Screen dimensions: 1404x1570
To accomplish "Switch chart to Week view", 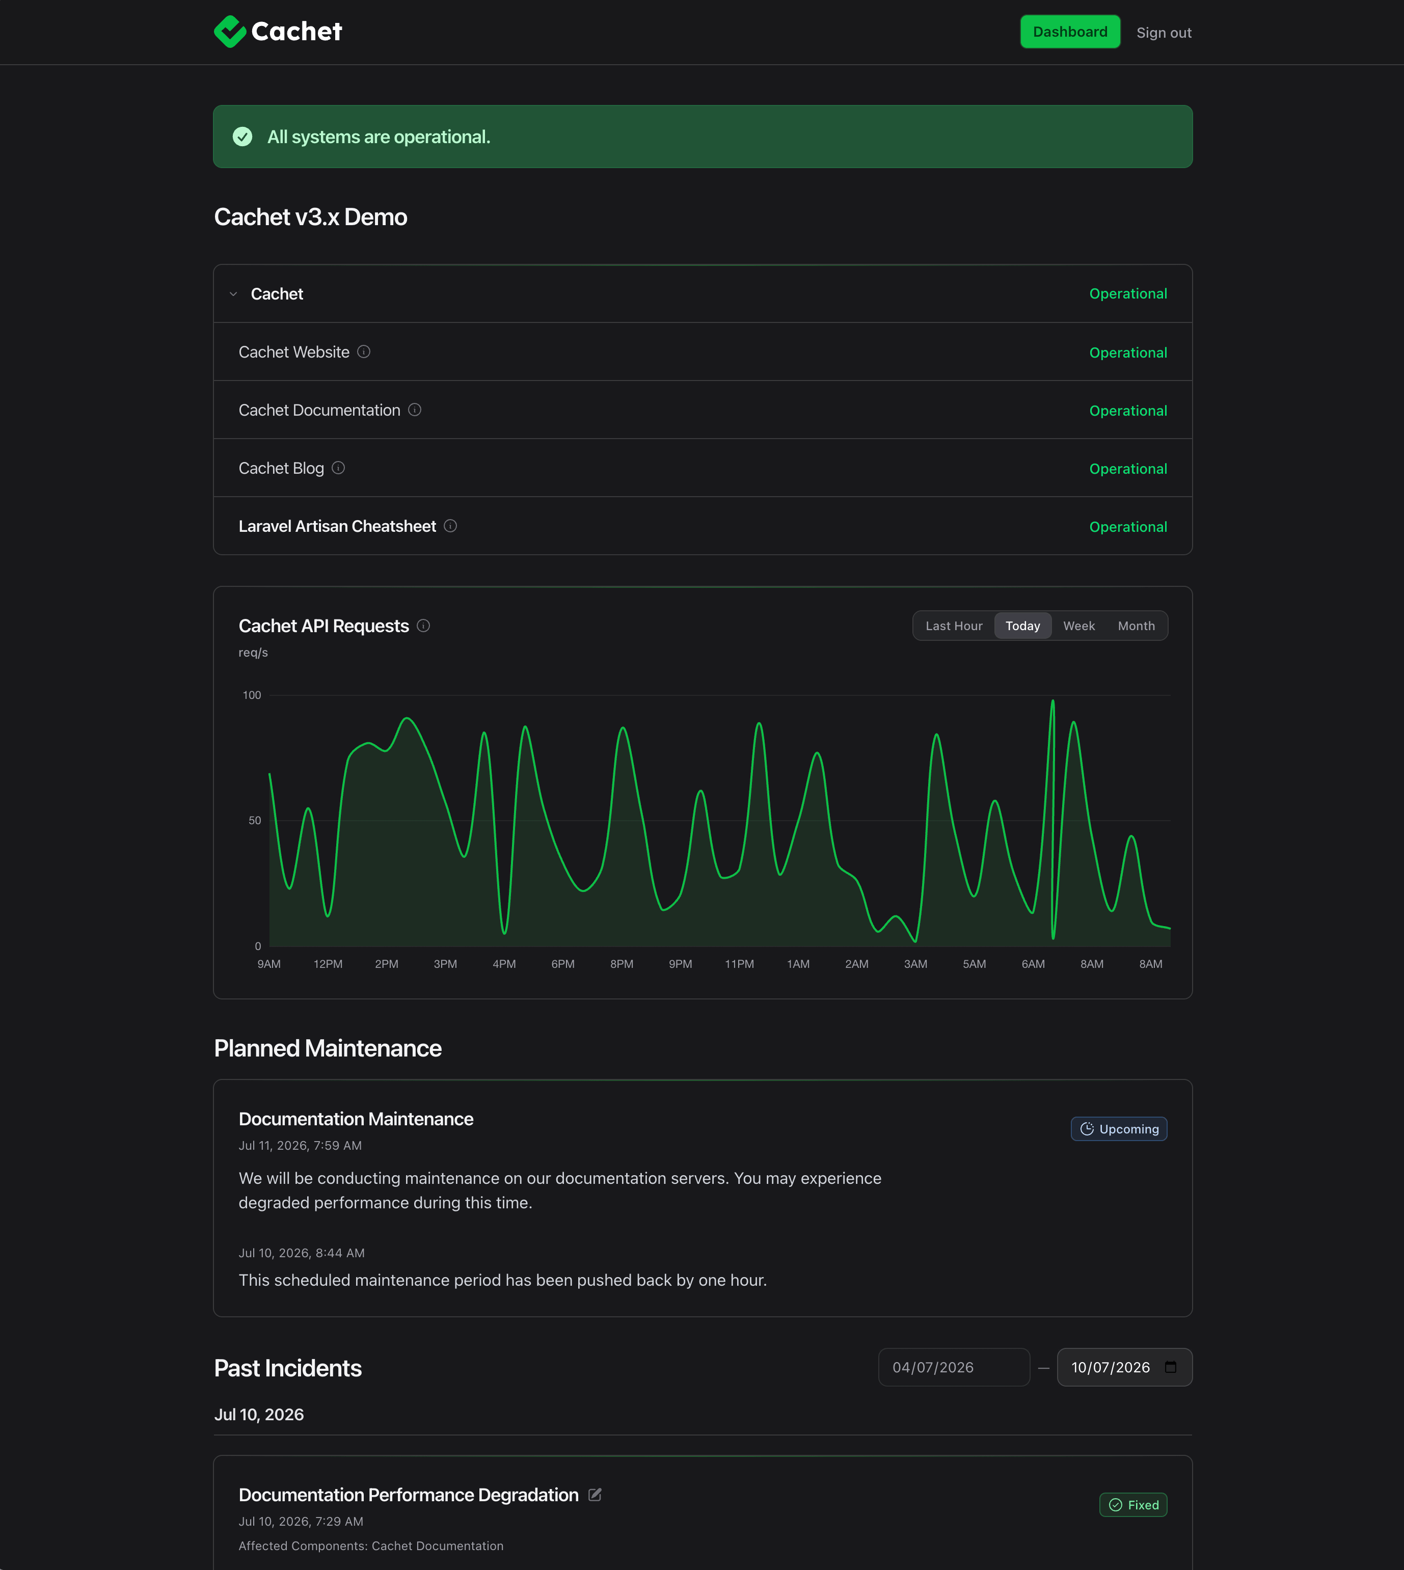I will [1078, 626].
